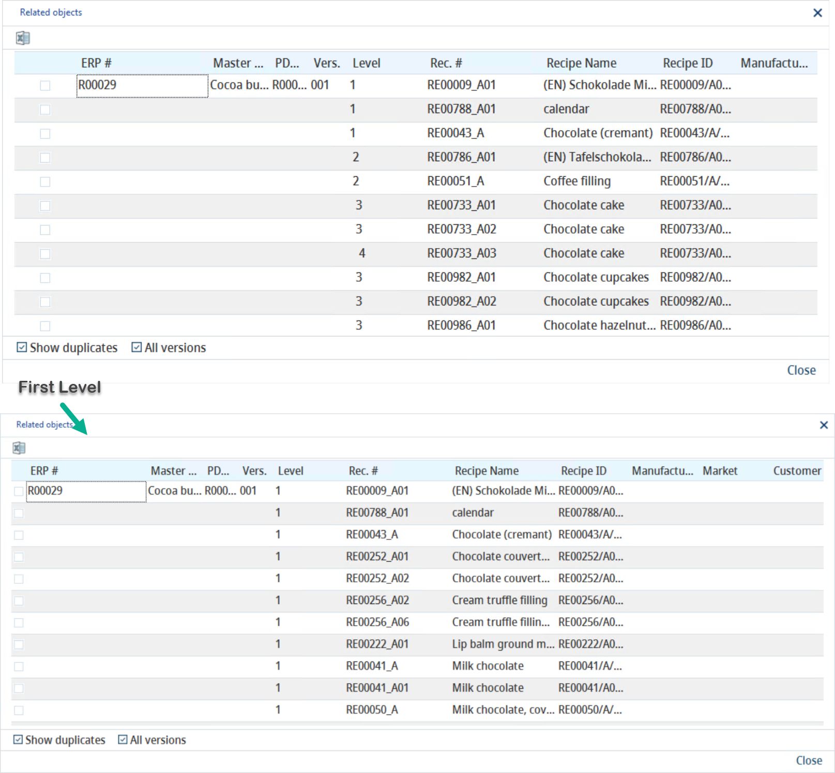Toggle All versions in the upper dialog
The width and height of the screenshot is (835, 773).
(169, 348)
